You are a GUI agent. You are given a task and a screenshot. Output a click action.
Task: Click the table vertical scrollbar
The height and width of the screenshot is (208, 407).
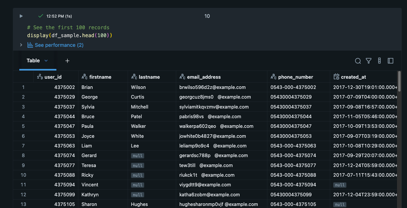[399, 81]
